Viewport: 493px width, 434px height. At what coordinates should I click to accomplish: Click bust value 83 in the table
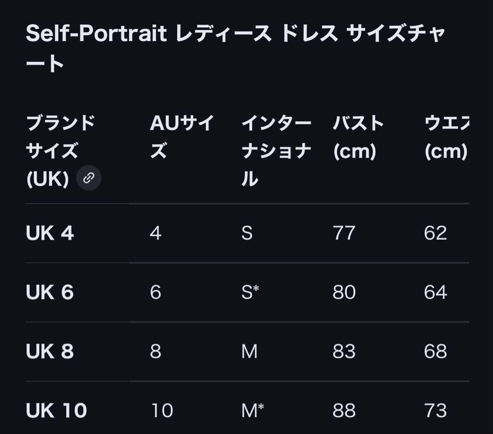click(344, 351)
